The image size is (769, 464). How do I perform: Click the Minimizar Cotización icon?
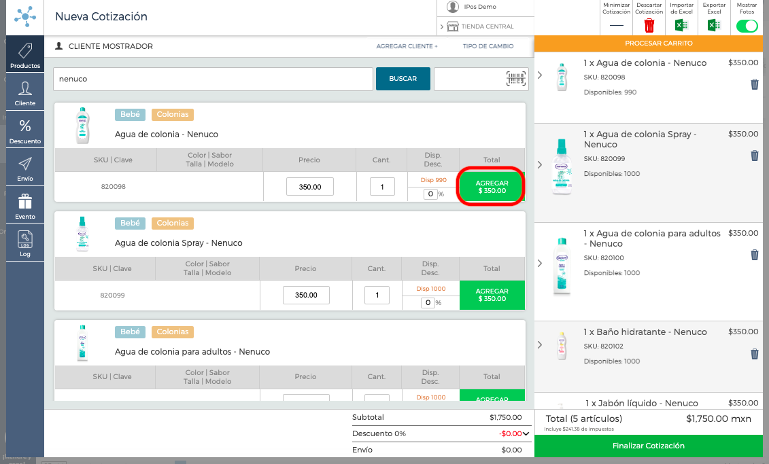[617, 26]
